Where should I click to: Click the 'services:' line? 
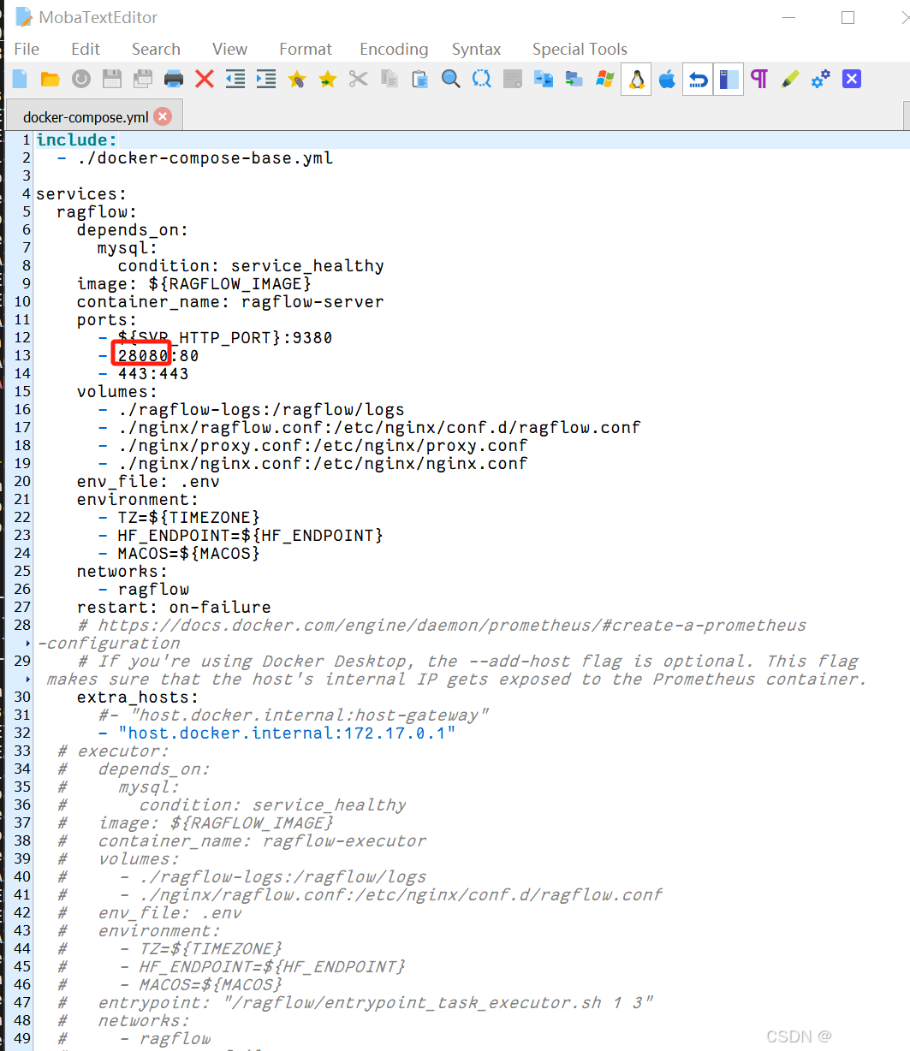pyautogui.click(x=81, y=194)
